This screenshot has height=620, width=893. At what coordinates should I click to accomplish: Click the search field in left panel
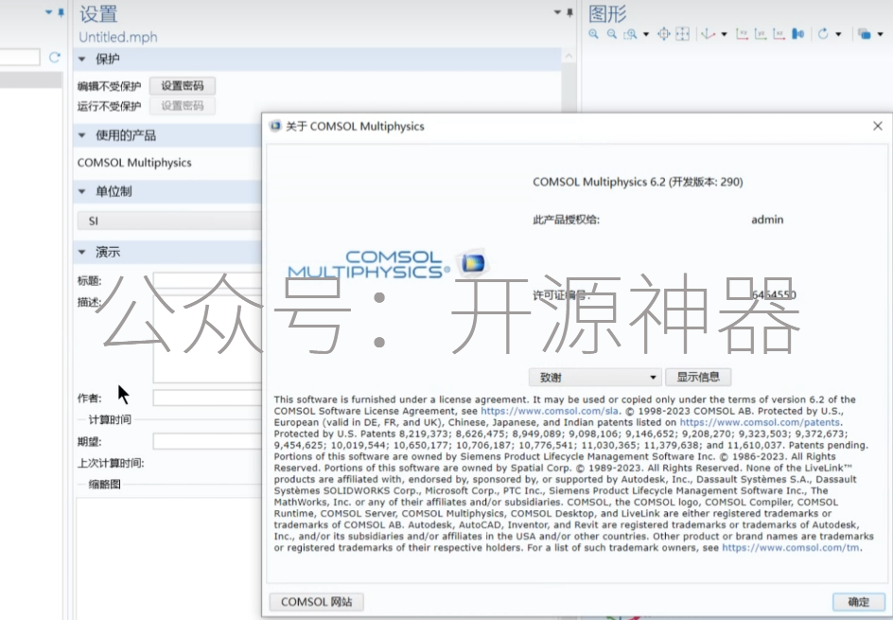click(19, 57)
